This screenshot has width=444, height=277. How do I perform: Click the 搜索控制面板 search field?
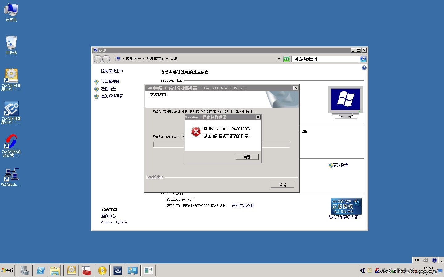click(325, 59)
